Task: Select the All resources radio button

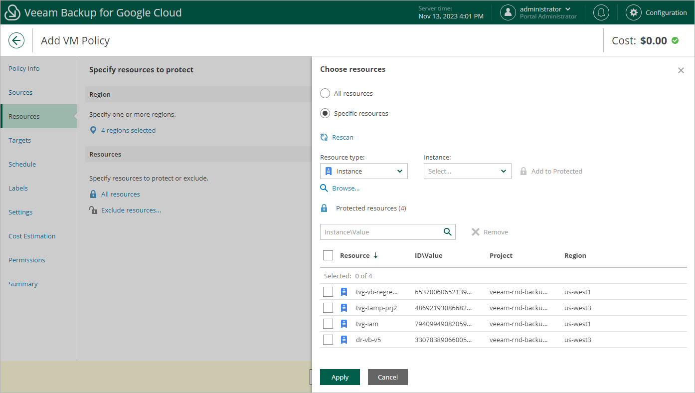Action: [x=325, y=93]
